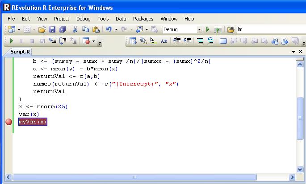Click the Step Into icon
This screenshot has width=306, height=184.
pos(53,41)
